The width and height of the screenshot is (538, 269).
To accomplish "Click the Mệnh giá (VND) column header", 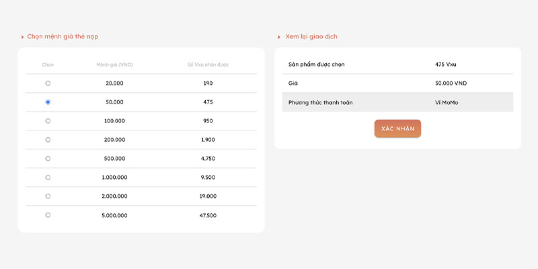I will [114, 65].
